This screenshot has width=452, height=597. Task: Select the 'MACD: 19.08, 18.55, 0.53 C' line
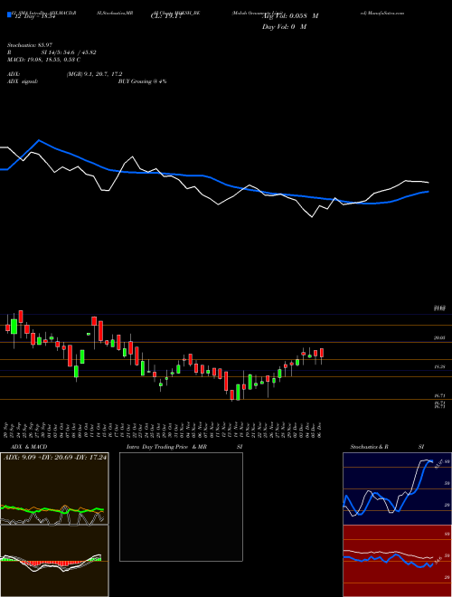tap(43, 60)
